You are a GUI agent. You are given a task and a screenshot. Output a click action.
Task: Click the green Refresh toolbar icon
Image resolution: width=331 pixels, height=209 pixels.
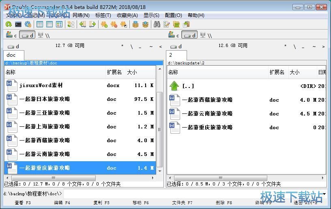click(8, 24)
